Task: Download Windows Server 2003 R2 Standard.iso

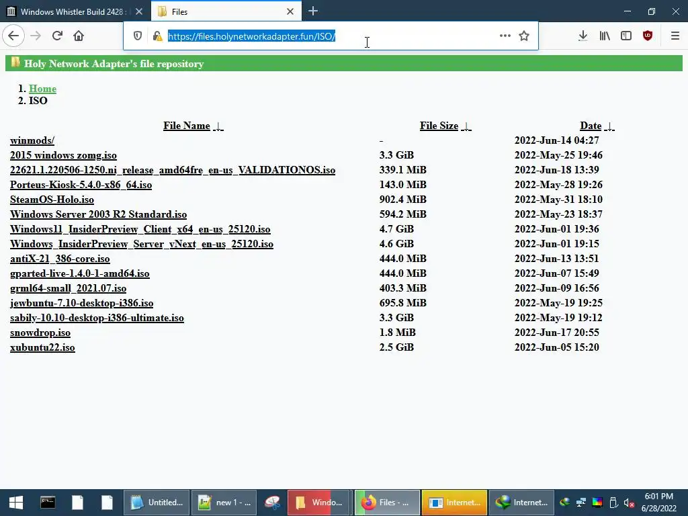Action: coord(98,214)
